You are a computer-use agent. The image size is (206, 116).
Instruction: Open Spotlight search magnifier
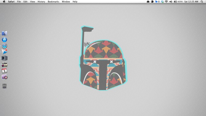tap(202, 2)
